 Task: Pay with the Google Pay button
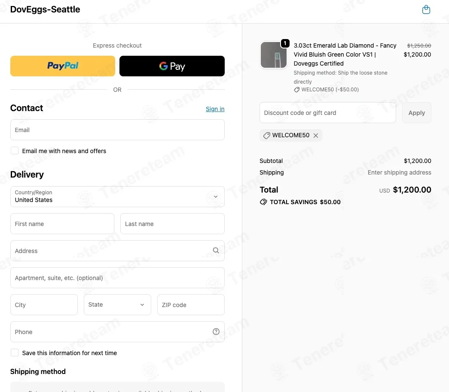[x=172, y=66]
